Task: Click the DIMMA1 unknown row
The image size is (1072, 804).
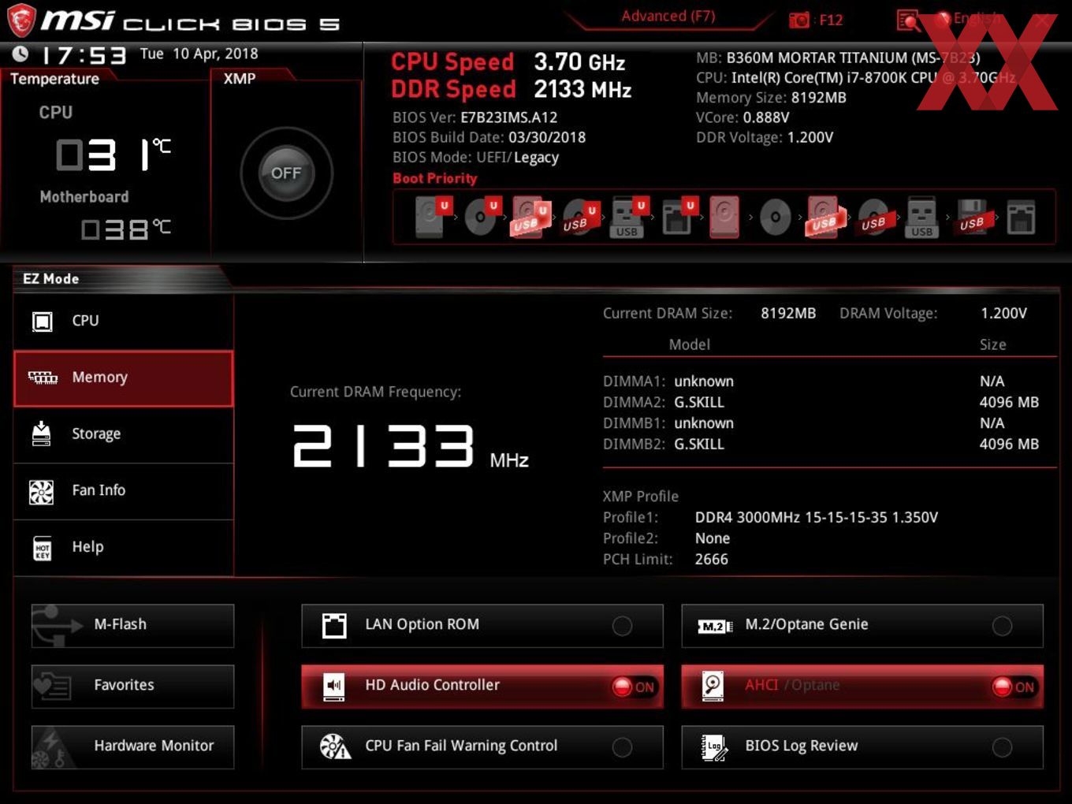Action: [x=821, y=381]
